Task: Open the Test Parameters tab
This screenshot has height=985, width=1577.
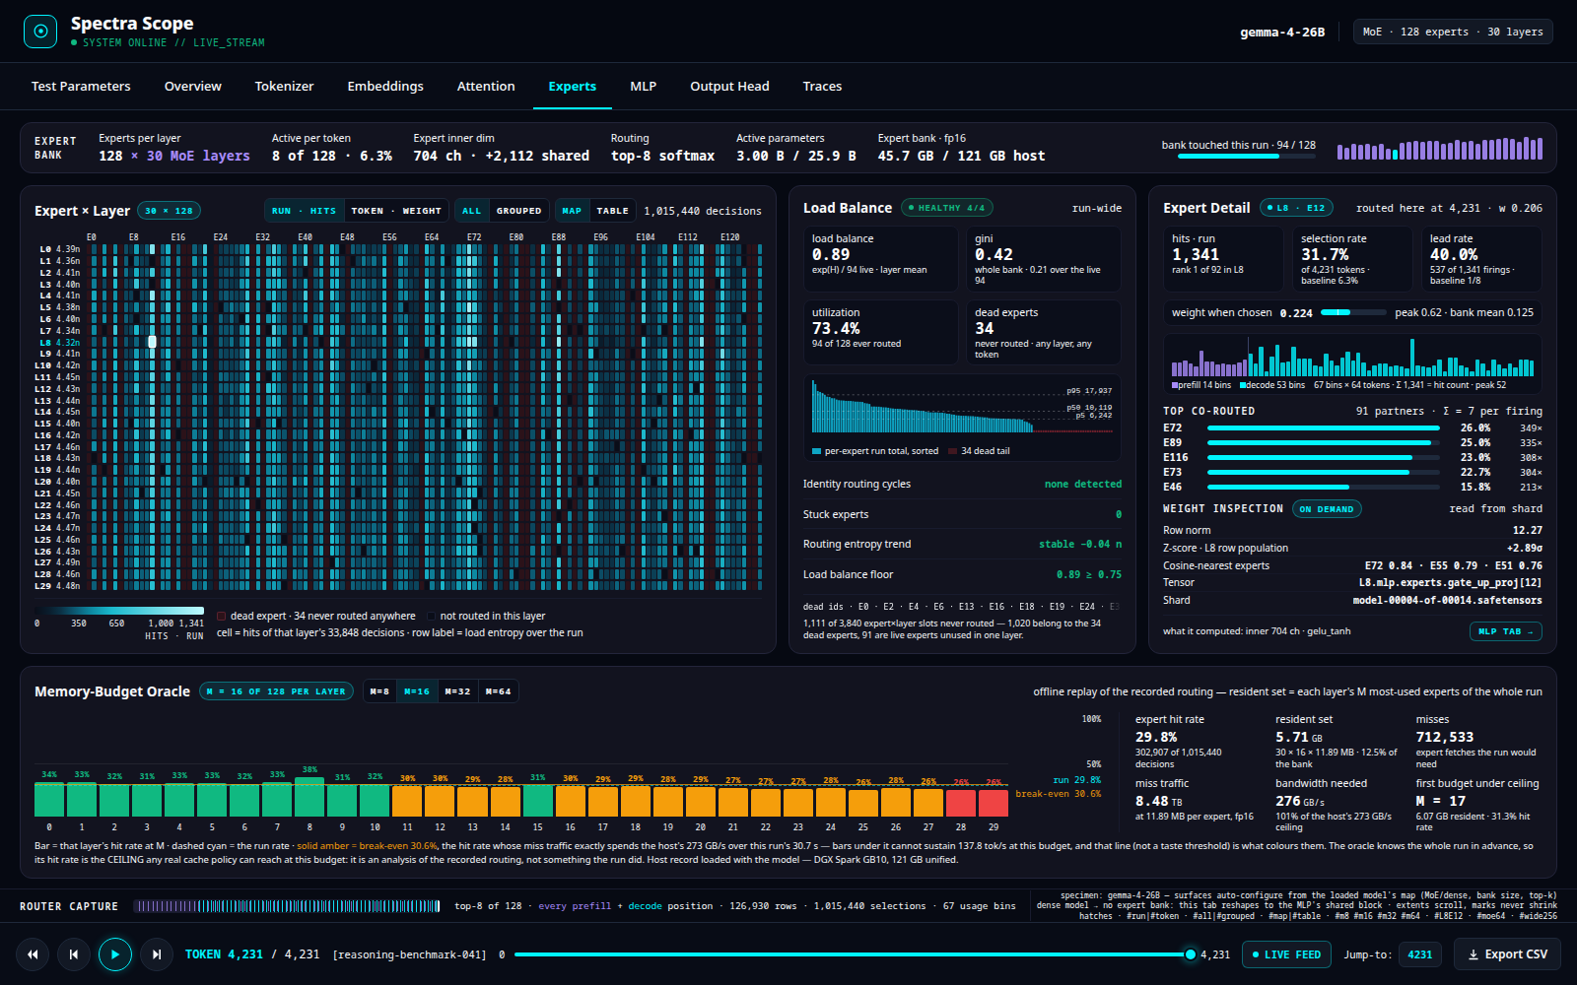Action: [81, 87]
